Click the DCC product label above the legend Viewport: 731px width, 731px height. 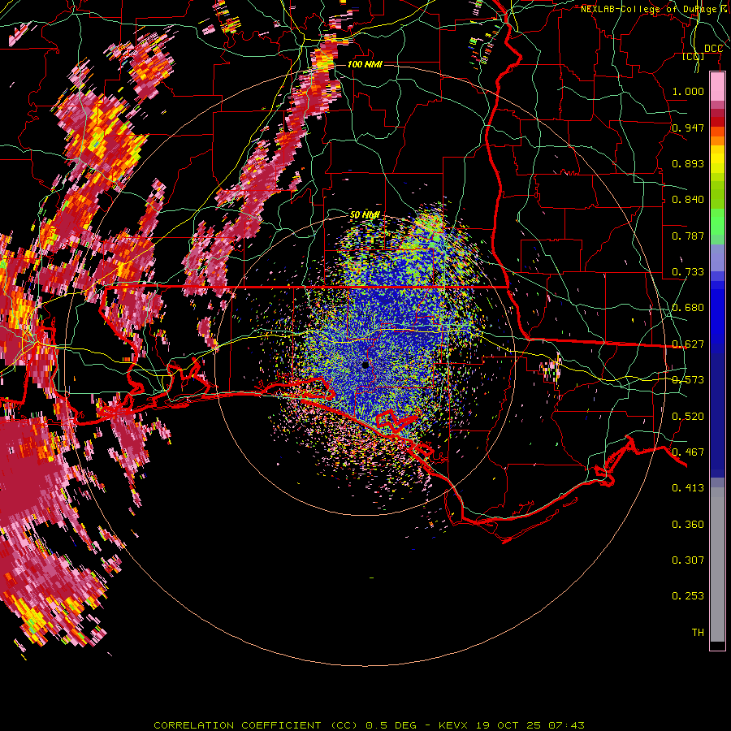[713, 49]
